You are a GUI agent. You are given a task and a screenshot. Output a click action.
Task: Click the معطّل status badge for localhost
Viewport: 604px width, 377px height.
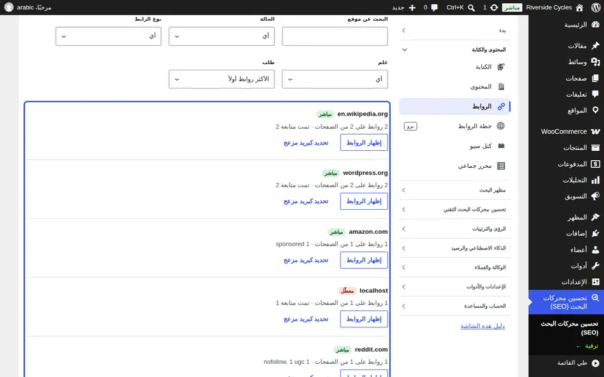[x=347, y=291]
